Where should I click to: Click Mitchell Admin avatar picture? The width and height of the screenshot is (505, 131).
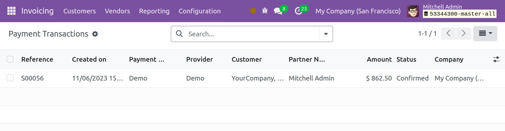pyautogui.click(x=413, y=11)
